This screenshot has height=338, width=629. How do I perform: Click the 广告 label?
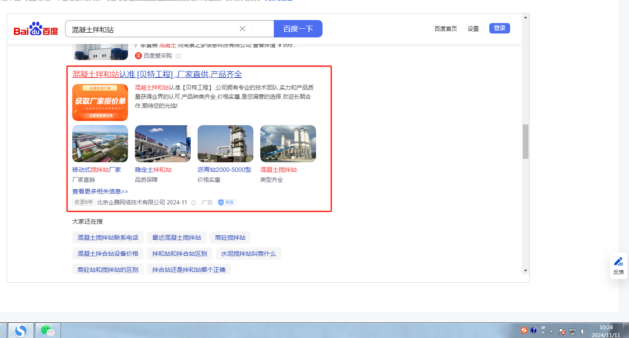pos(207,202)
